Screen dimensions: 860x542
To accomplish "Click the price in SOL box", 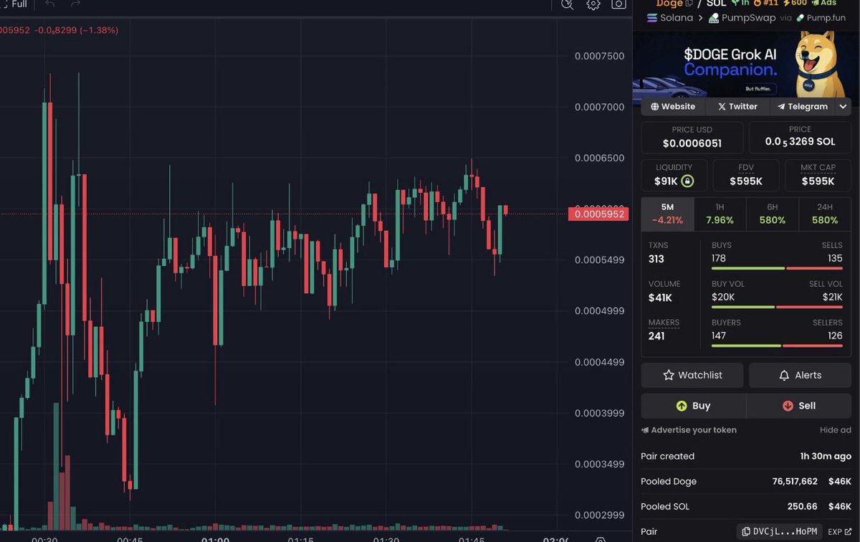I will tap(801, 137).
